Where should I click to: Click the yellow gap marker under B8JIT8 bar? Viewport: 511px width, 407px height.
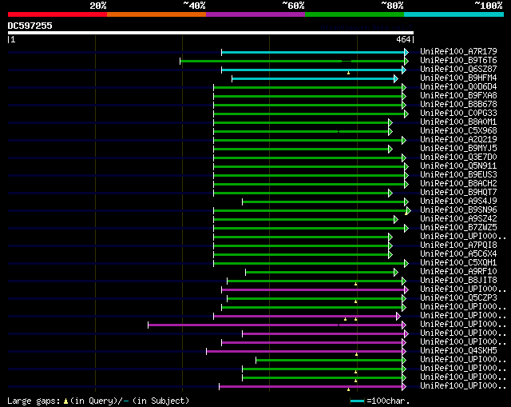coord(355,285)
